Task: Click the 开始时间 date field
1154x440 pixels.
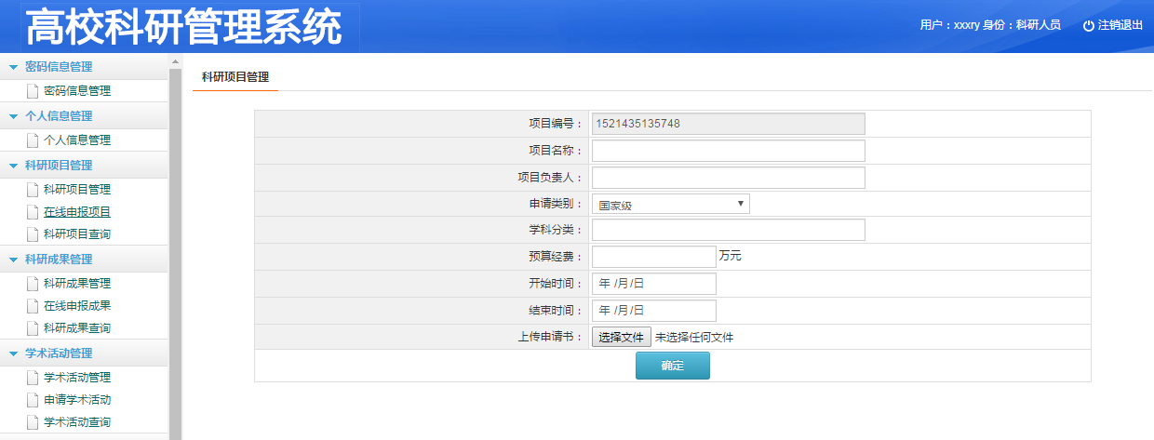Action: pyautogui.click(x=653, y=284)
